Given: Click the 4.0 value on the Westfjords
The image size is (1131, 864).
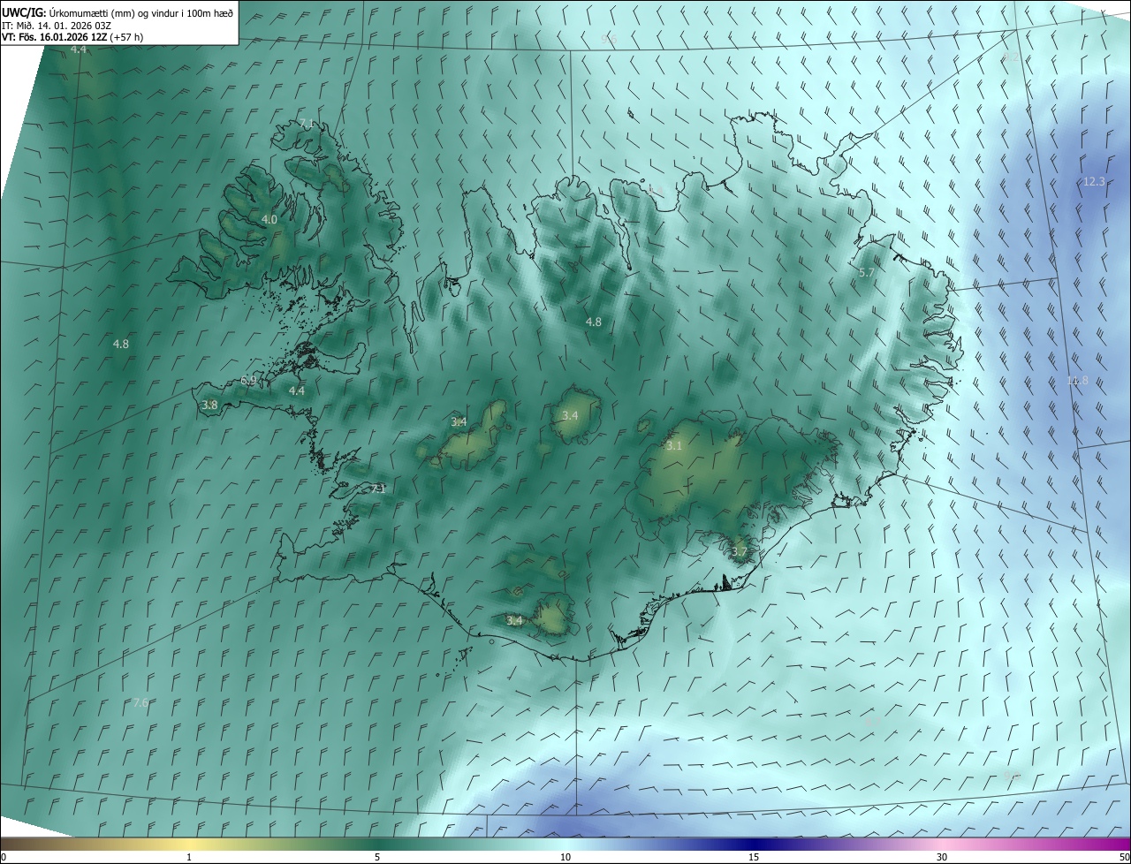Looking at the screenshot, I should point(269,219).
